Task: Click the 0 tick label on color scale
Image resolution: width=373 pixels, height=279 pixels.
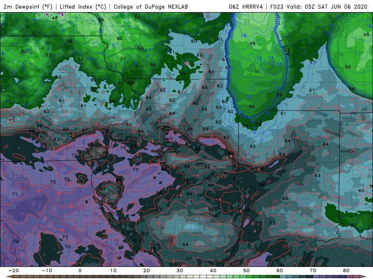Action: (80, 271)
